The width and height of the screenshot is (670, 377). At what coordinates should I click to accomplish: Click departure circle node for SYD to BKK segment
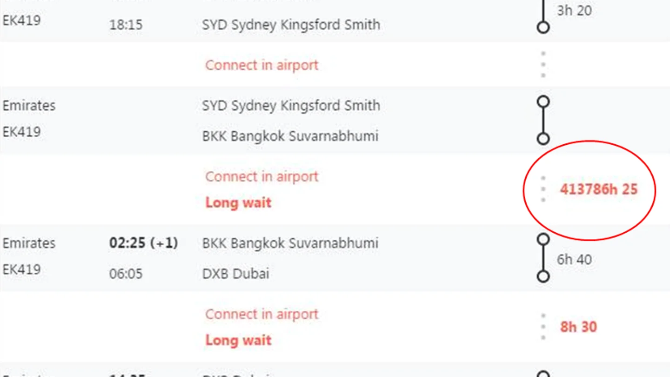pyautogui.click(x=543, y=102)
